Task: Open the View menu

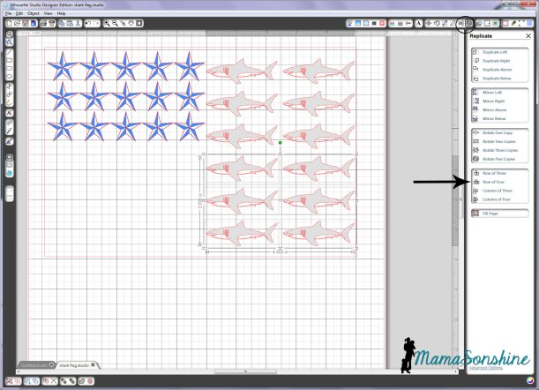Action: (x=49, y=13)
